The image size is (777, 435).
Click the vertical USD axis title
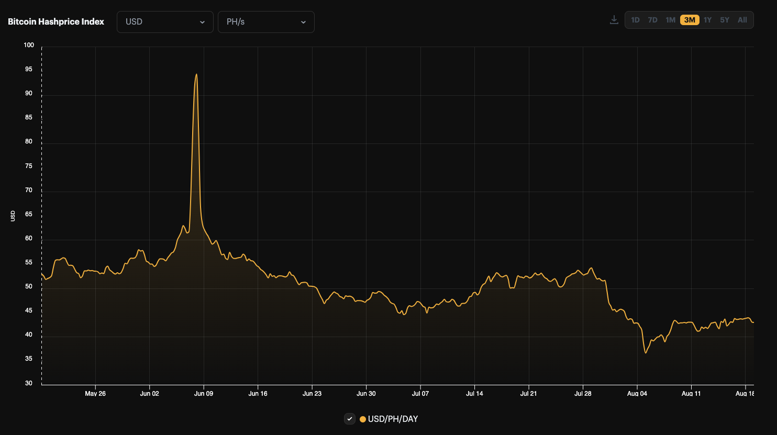(x=13, y=216)
